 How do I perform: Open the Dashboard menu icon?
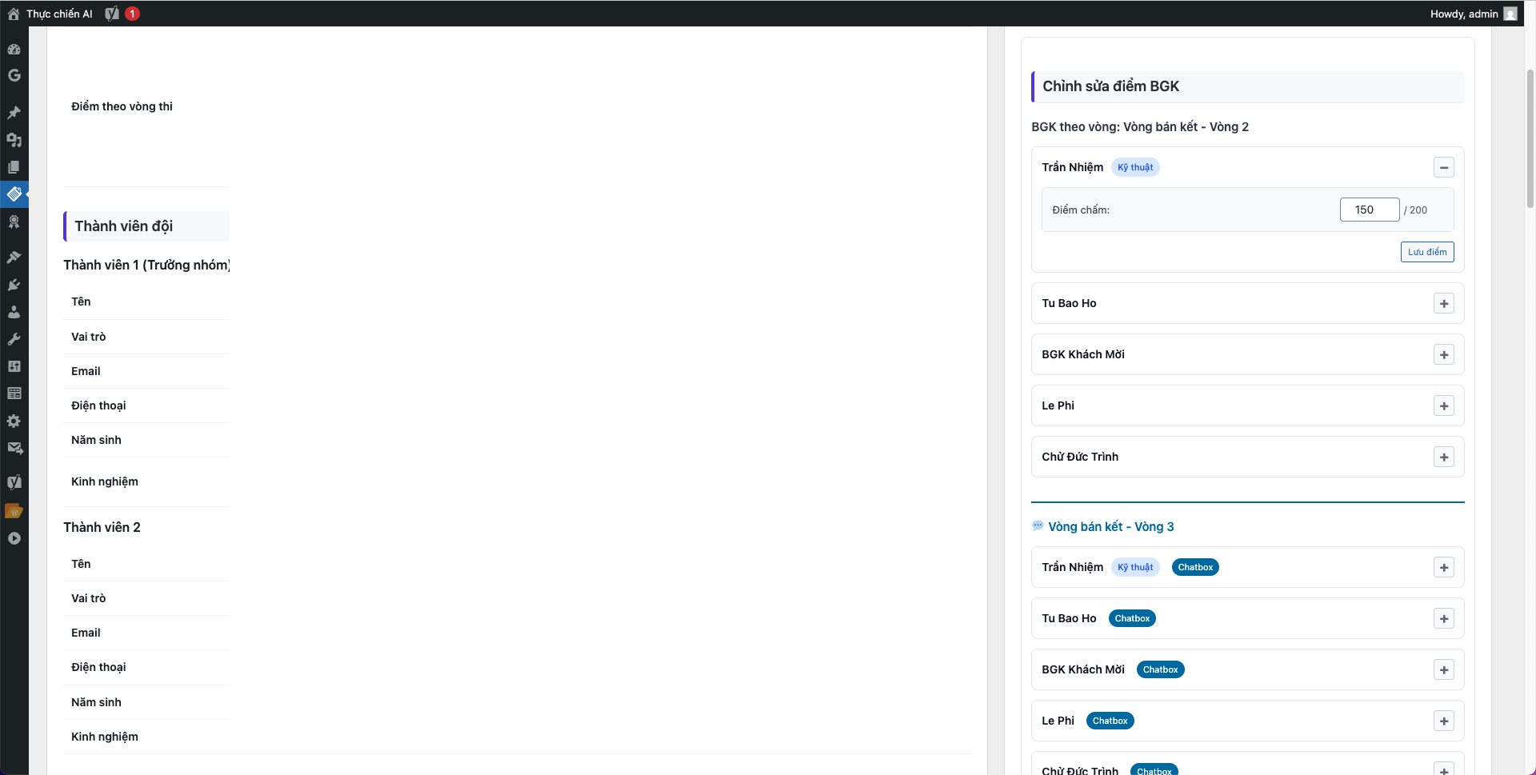[14, 49]
